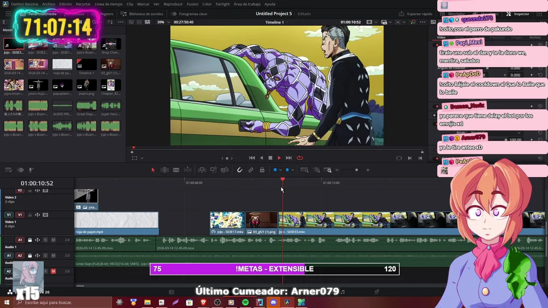Mute the Audio 1 track
This screenshot has height=308, width=548.
(53, 240)
